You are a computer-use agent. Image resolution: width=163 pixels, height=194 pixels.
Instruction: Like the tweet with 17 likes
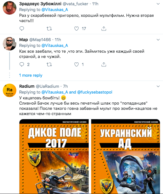tap(77, 29)
